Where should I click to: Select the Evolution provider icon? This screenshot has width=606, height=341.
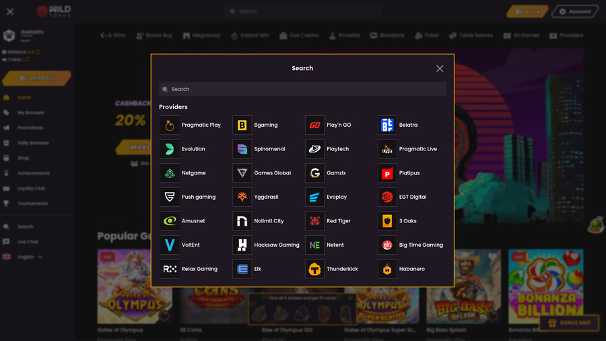pyautogui.click(x=170, y=149)
